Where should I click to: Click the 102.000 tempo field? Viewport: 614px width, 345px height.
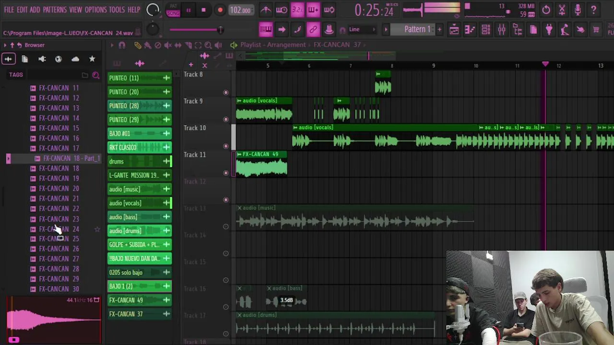[x=241, y=10]
